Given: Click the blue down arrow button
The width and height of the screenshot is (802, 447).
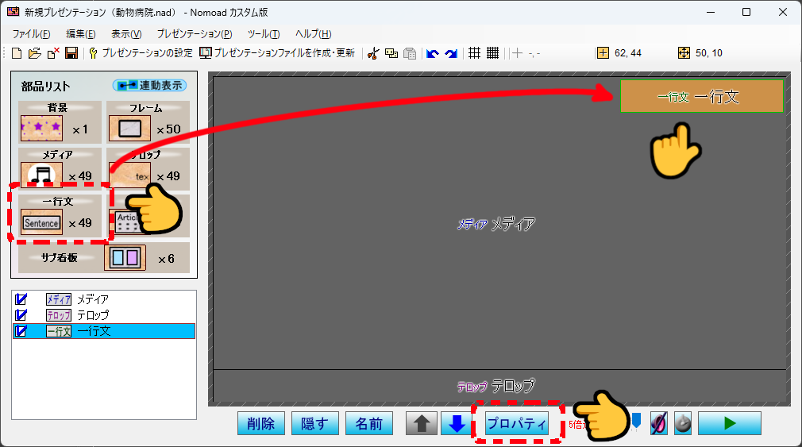Looking at the screenshot, I should pos(457,424).
